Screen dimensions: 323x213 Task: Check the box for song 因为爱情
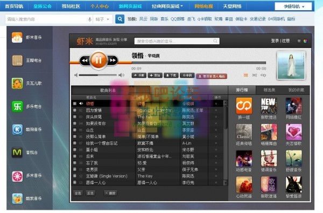point(75,110)
